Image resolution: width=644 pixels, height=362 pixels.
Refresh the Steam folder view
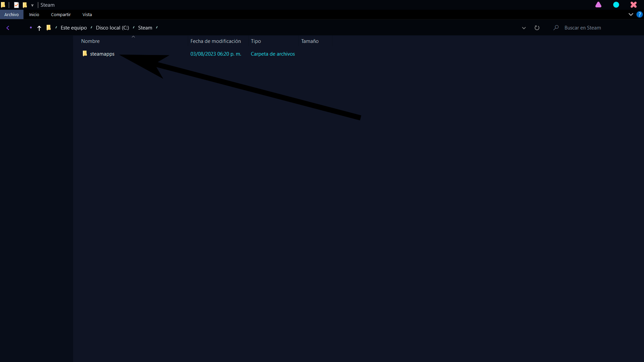click(x=537, y=28)
